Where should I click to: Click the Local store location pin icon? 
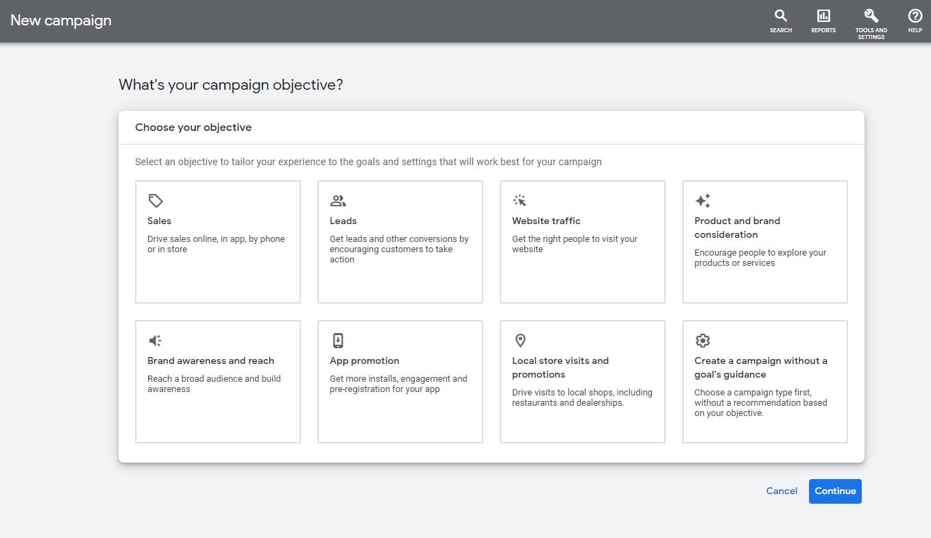coord(520,341)
